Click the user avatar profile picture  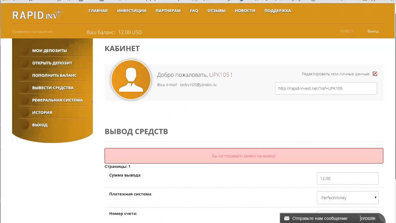131,80
